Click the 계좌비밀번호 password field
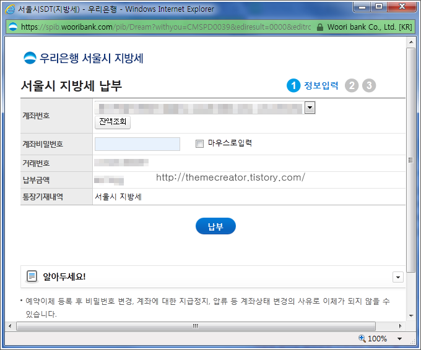Image resolution: width=421 pixels, height=350 pixels. (137, 144)
